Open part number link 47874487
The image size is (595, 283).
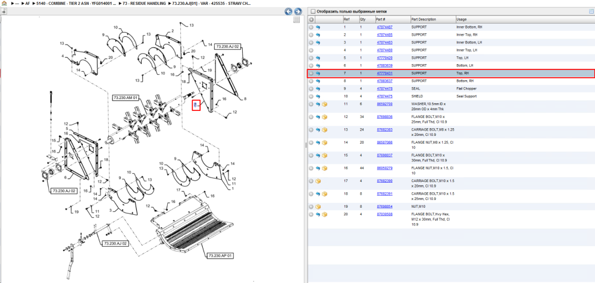click(x=384, y=27)
